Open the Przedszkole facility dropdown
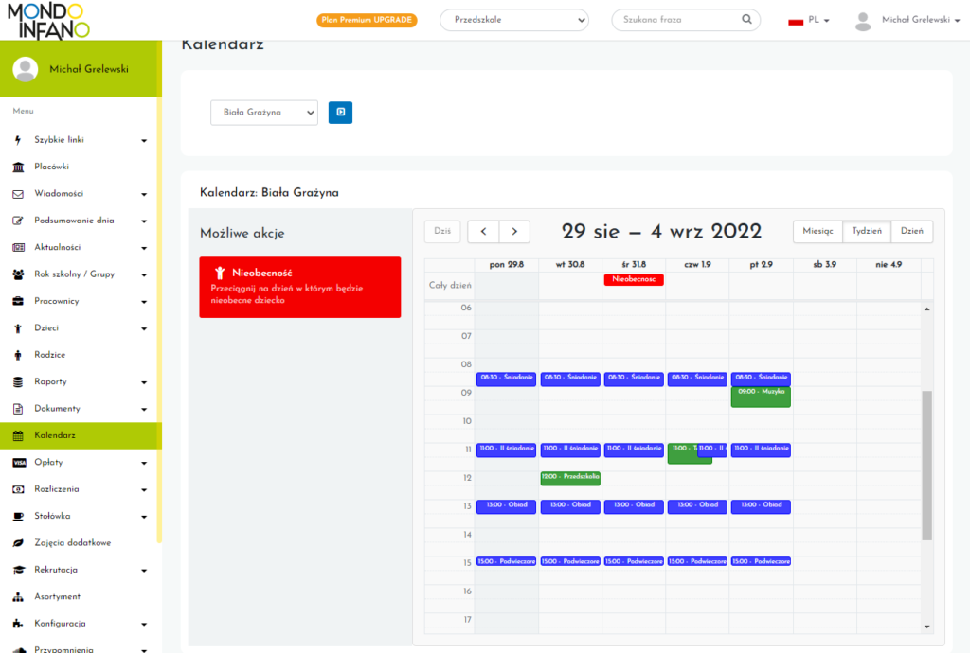Image resolution: width=970 pixels, height=653 pixels. point(514,20)
